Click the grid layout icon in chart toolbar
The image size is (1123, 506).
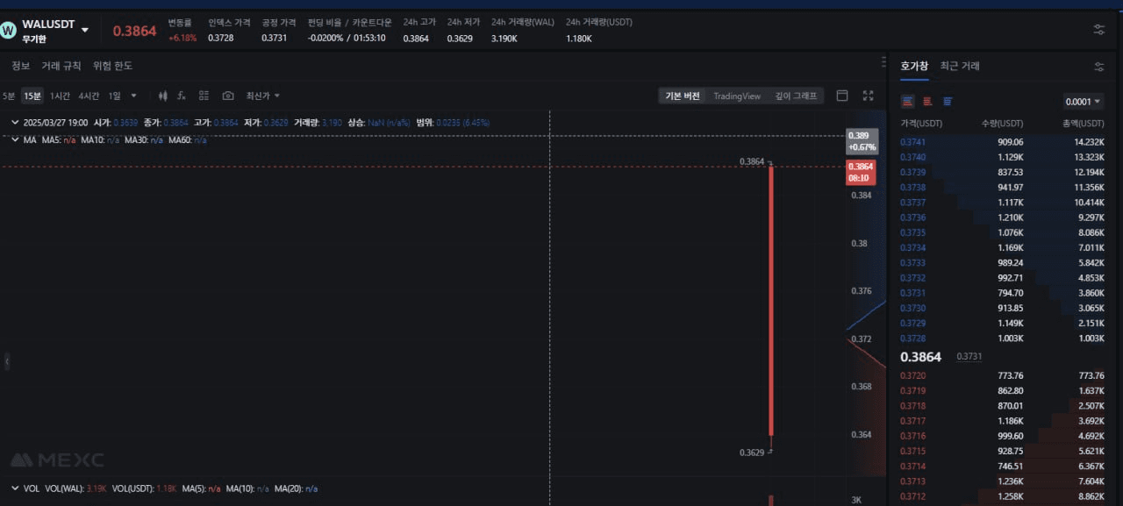204,96
